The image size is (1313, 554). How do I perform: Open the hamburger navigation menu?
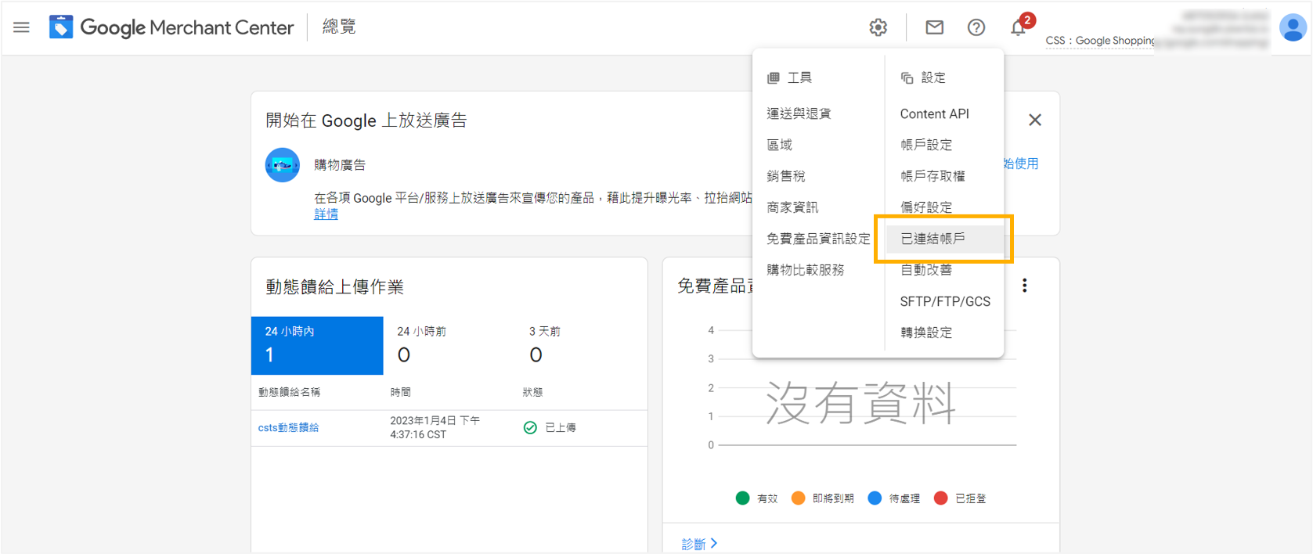21,27
